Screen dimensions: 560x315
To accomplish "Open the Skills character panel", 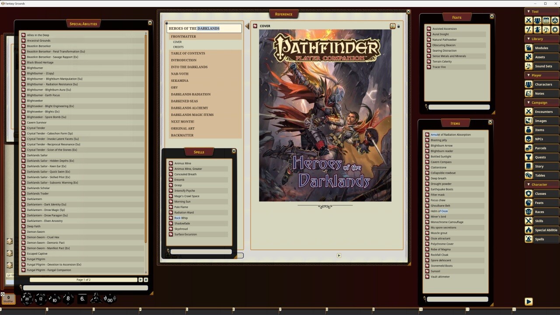I will point(544,220).
